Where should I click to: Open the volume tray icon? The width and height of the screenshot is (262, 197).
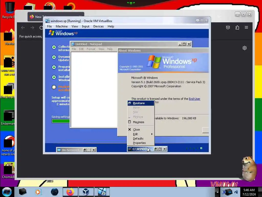(236, 192)
